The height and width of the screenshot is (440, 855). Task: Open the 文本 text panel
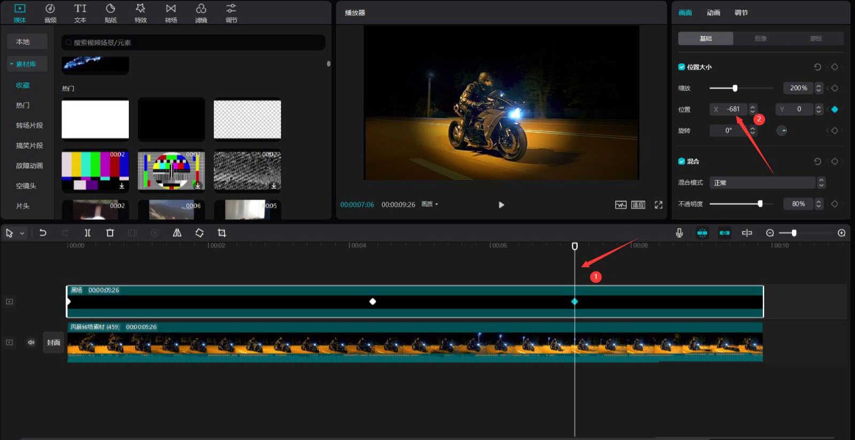pyautogui.click(x=80, y=13)
